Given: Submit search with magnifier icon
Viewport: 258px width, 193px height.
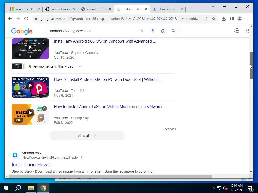Looking at the screenshot, I should point(173,31).
